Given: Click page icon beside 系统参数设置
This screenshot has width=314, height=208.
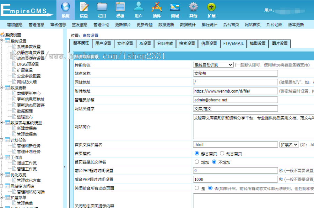Looking at the screenshot, I should tap(14, 47).
